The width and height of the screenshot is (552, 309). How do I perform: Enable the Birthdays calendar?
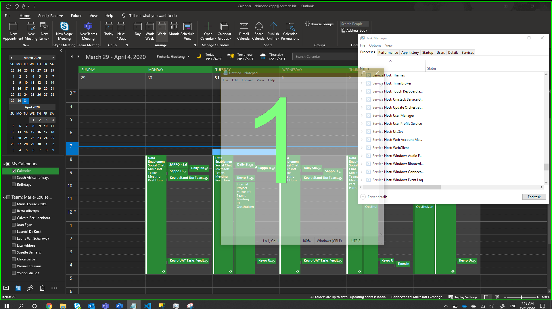click(x=14, y=185)
